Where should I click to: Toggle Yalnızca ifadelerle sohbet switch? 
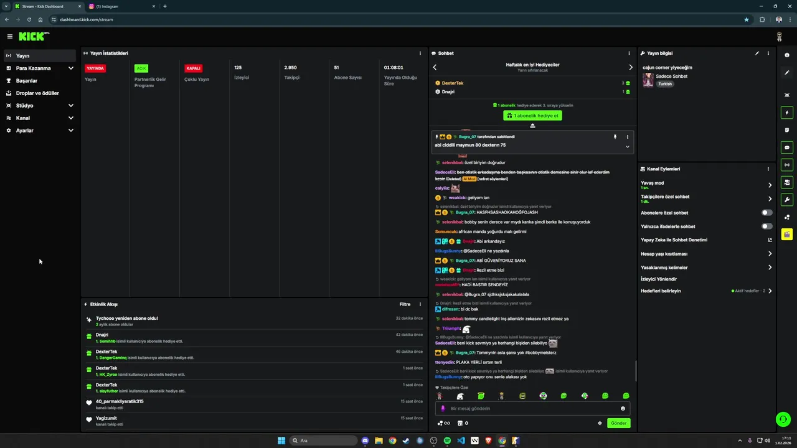767,226
